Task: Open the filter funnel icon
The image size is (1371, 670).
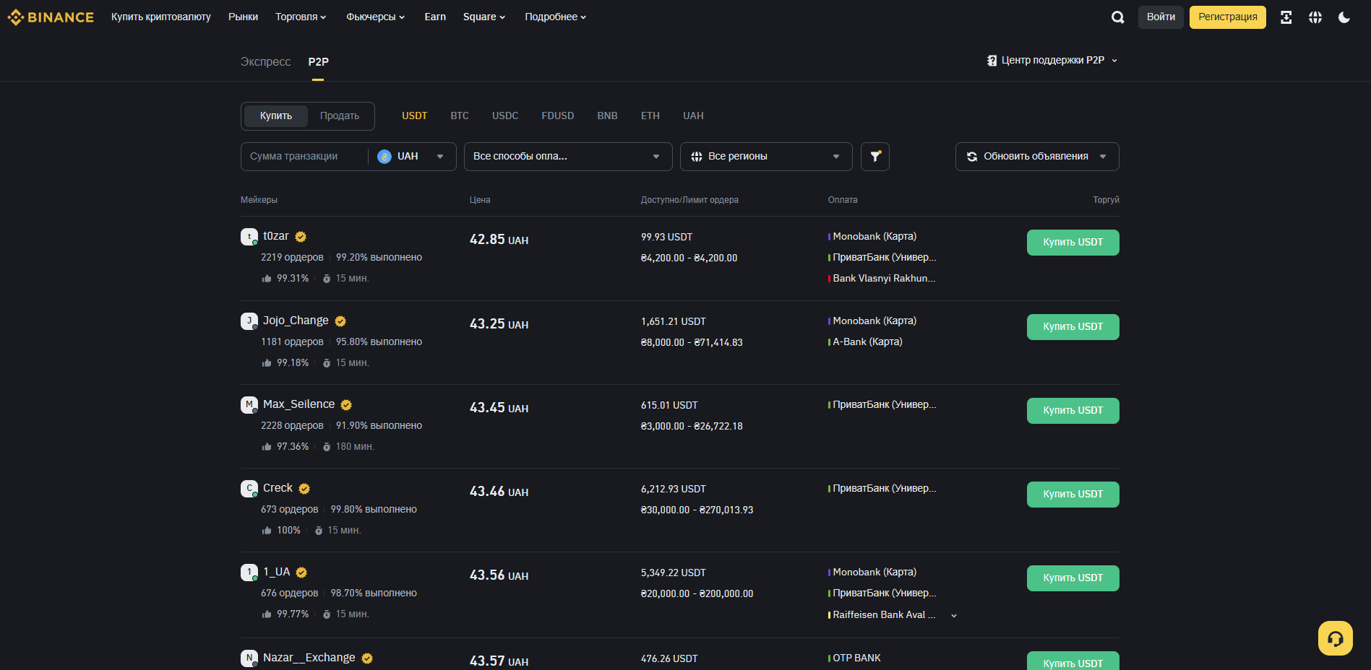Action: [875, 156]
